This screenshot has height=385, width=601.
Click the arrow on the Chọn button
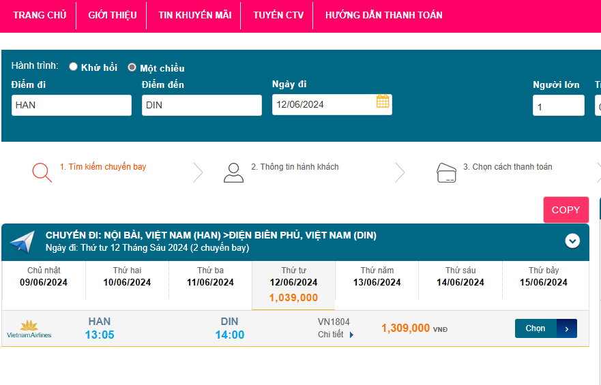tap(567, 328)
